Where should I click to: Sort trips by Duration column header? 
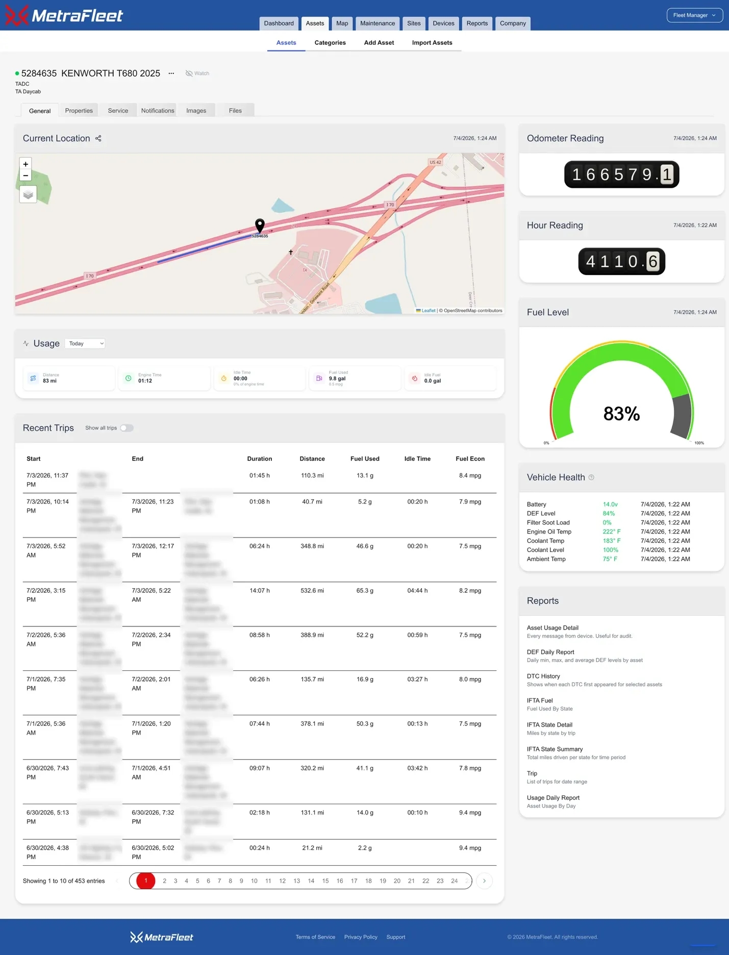(x=260, y=459)
